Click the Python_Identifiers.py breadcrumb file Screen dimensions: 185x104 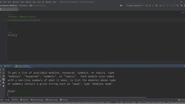[38, 5]
